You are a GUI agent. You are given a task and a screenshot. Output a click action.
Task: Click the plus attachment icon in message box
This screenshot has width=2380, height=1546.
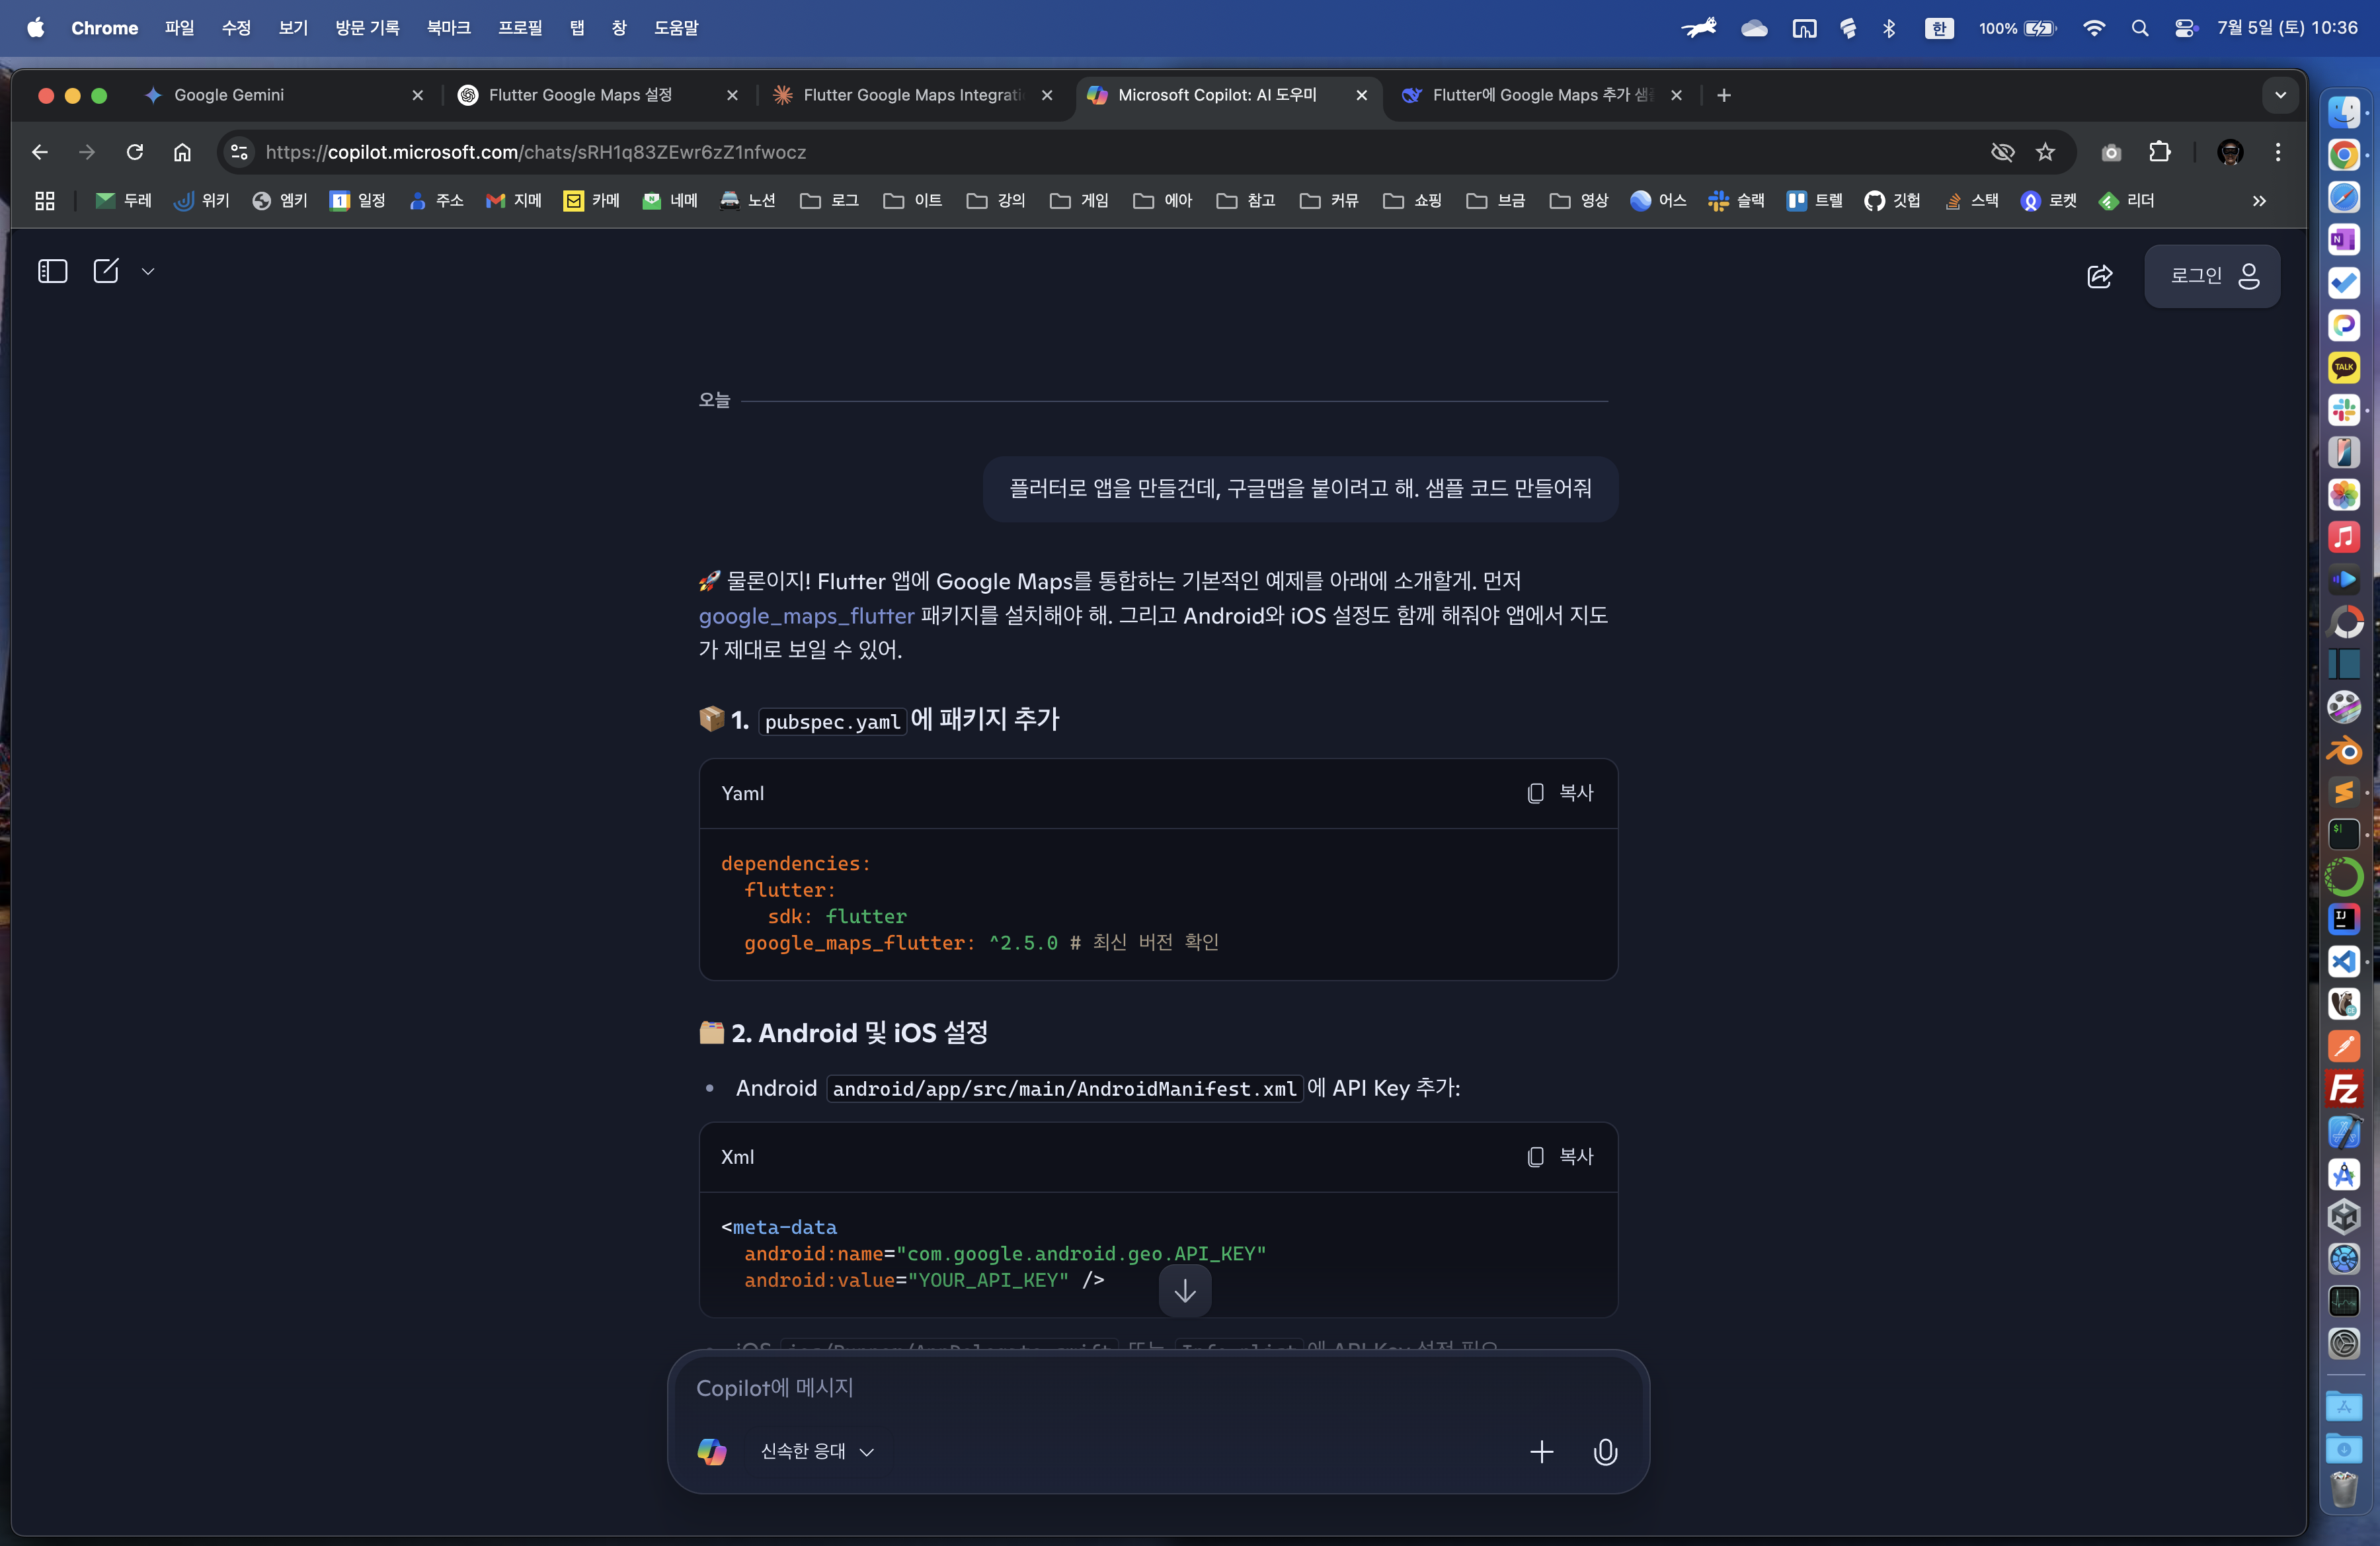click(x=1541, y=1451)
